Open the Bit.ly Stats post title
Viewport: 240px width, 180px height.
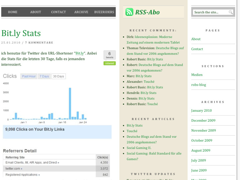(x=21, y=33)
